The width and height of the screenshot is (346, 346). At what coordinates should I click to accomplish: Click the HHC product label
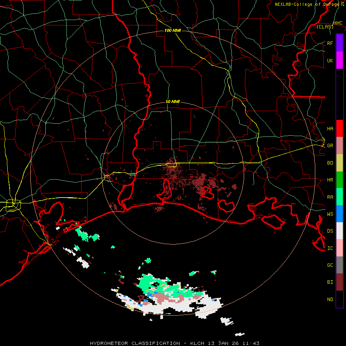(x=338, y=23)
